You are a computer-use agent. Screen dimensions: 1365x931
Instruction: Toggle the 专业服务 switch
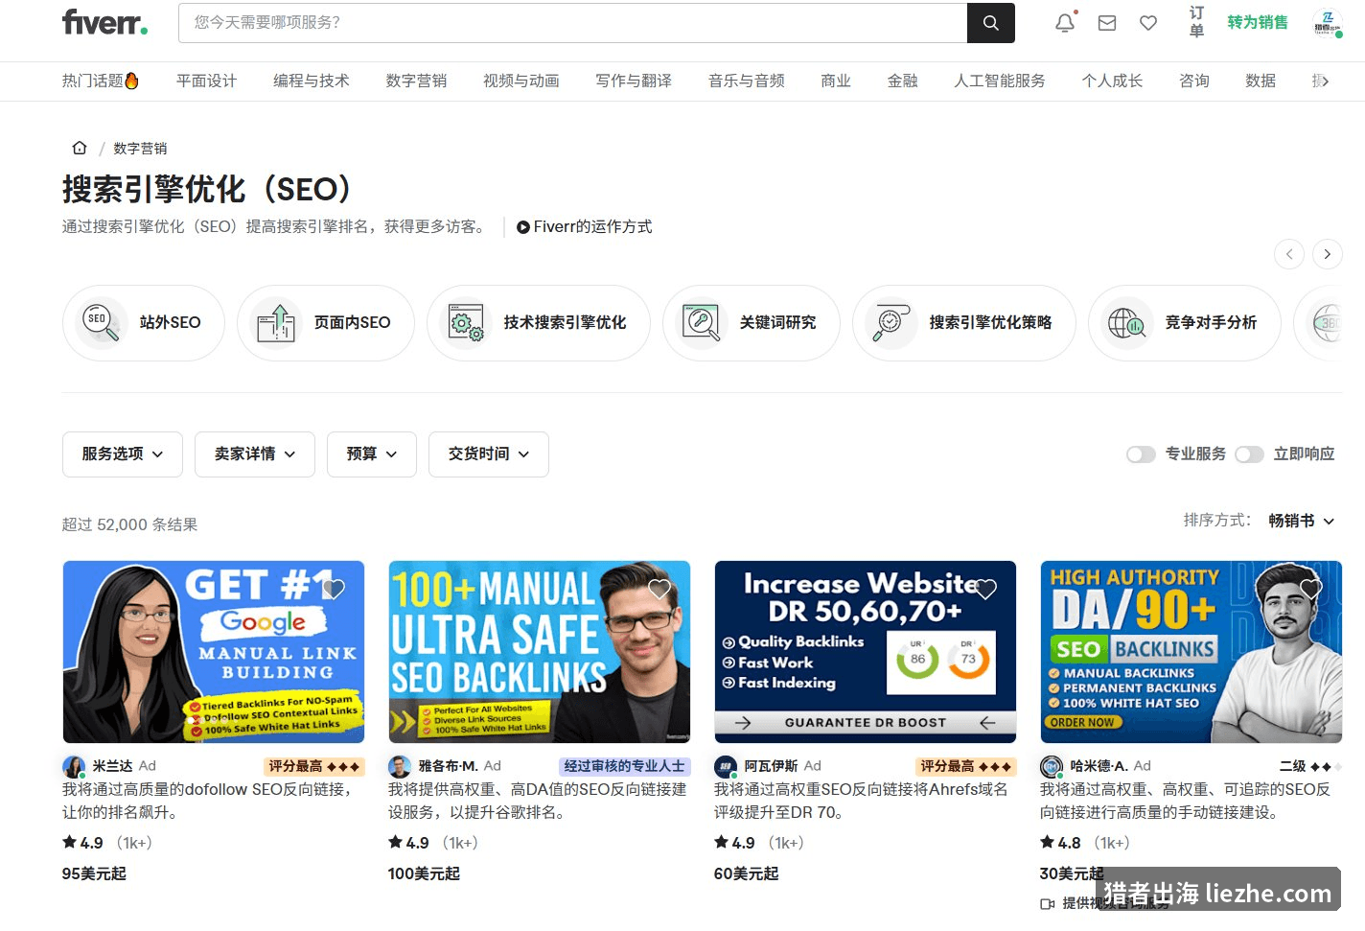[x=1141, y=454]
